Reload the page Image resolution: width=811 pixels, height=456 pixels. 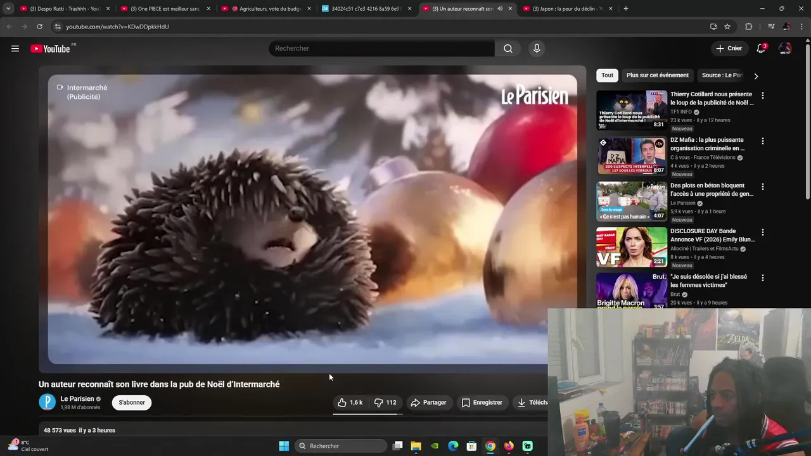point(39,27)
